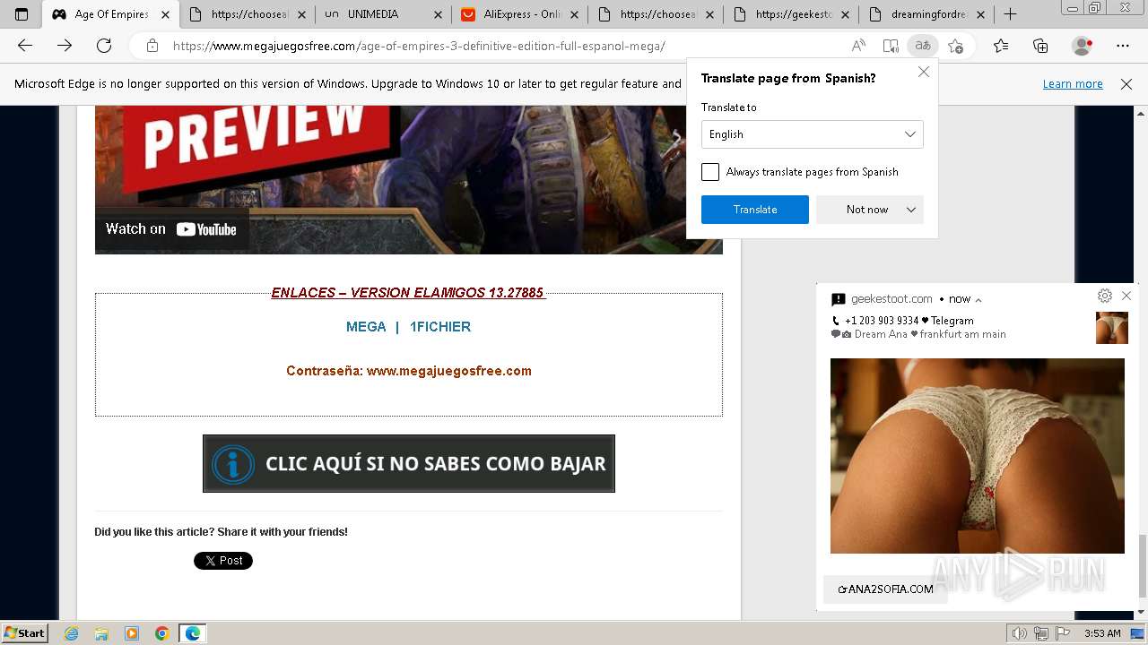Click the small notification thumbnail image

pos(1112,328)
